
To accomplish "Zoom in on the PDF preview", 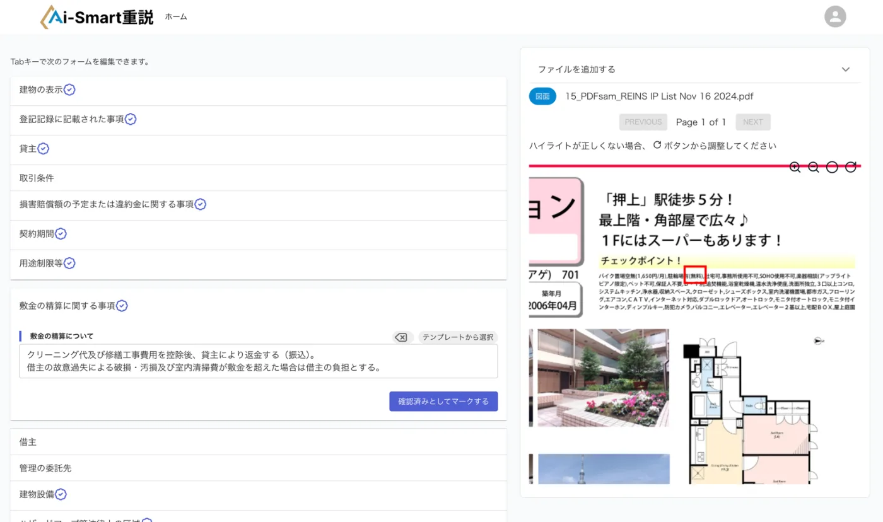I will pyautogui.click(x=795, y=166).
